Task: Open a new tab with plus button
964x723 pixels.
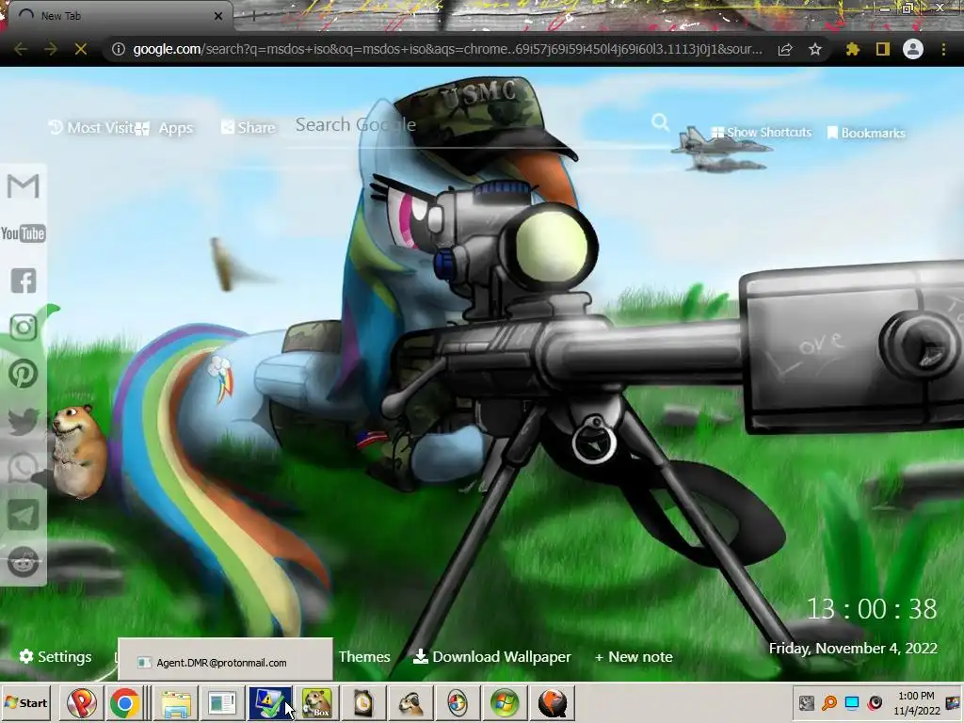Action: 254,16
